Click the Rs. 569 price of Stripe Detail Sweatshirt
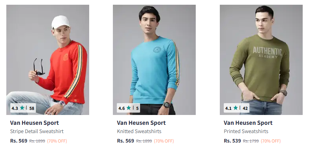Image resolution: width=309 pixels, height=163 pixels. (19, 141)
